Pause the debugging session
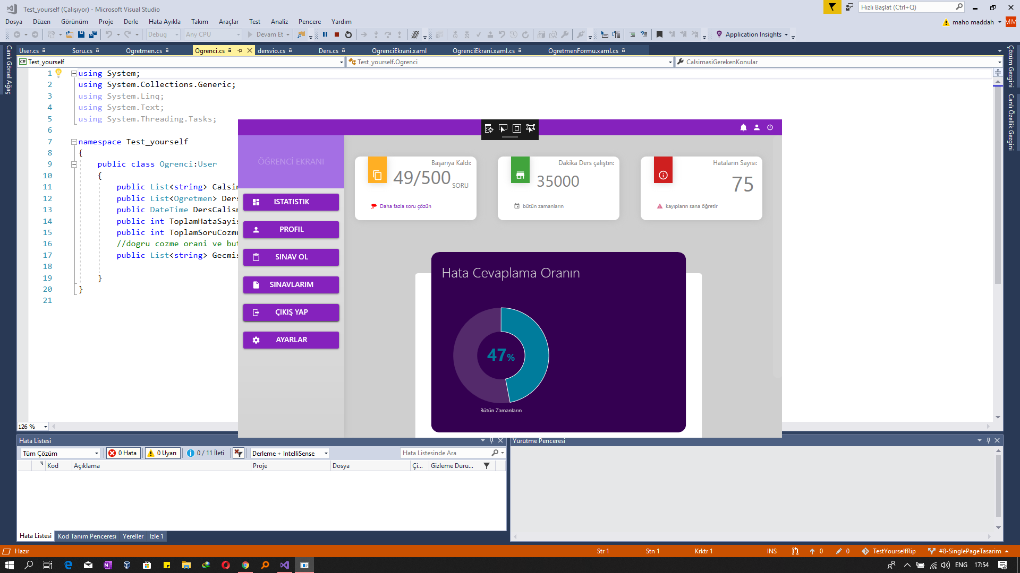Screen dimensions: 1020x573 click(x=325, y=34)
